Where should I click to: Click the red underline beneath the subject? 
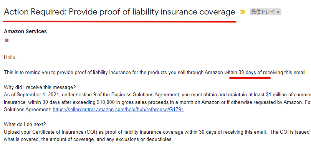point(119,21)
